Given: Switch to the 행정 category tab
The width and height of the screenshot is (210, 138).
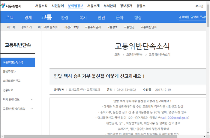Looking at the screenshot, I should coord(138,17).
